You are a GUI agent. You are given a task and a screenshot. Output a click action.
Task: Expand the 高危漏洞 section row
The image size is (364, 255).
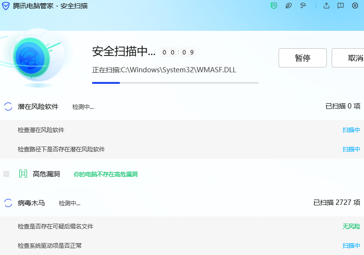coord(46,174)
